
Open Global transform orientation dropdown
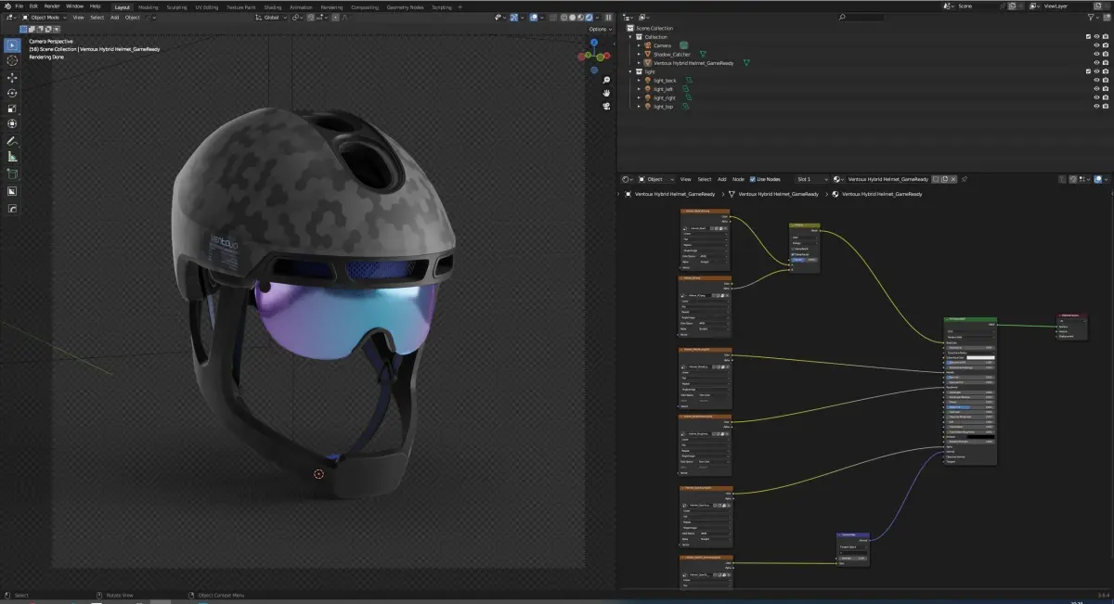(x=272, y=17)
